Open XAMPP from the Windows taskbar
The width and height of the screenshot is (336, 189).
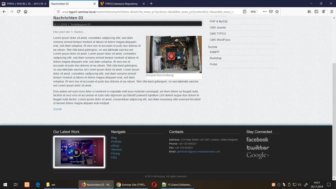point(26,184)
